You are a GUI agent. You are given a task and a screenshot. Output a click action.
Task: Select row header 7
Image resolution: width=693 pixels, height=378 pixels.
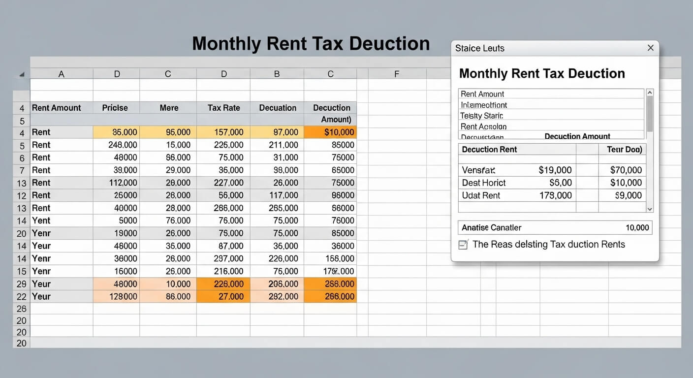22,170
